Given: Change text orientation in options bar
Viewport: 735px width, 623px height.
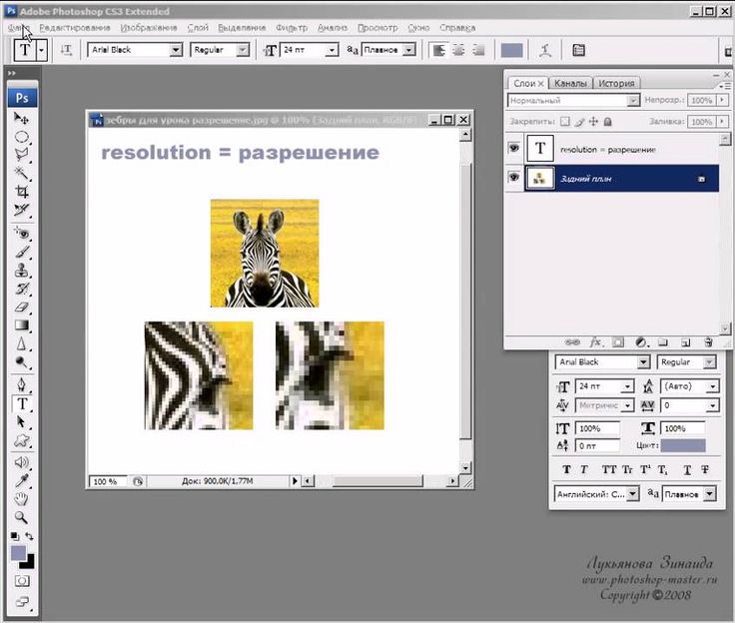Looking at the screenshot, I should [66, 50].
